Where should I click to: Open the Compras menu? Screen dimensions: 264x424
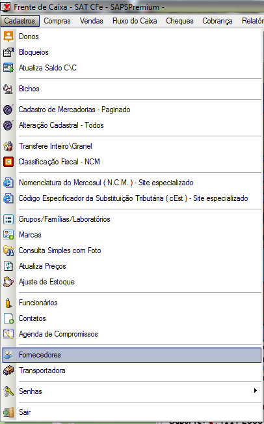pos(57,21)
